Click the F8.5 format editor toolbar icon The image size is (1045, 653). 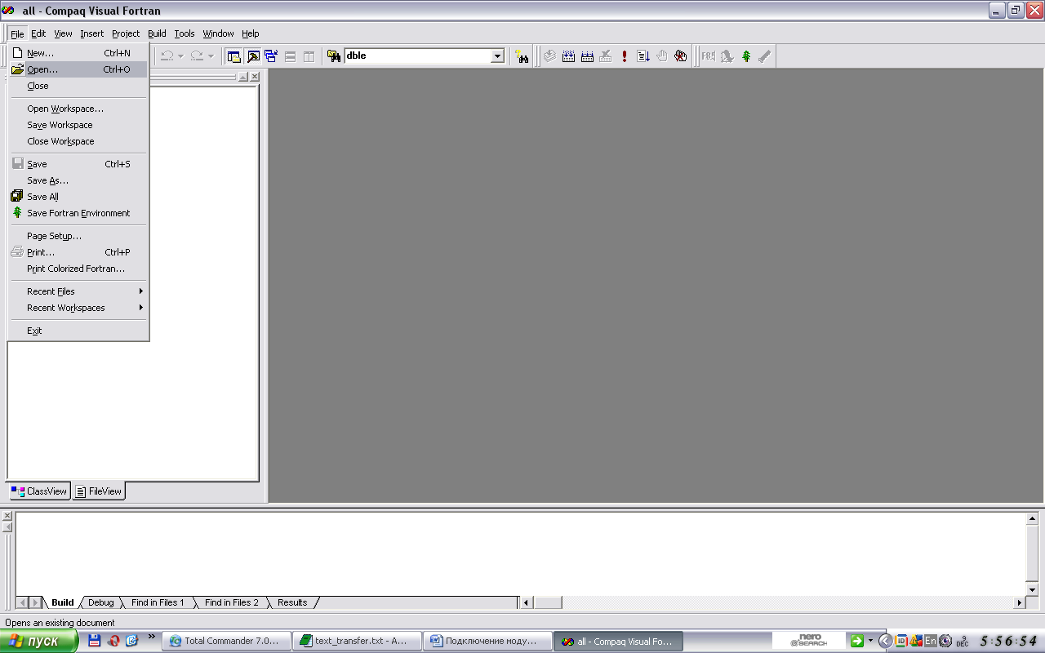tap(708, 56)
